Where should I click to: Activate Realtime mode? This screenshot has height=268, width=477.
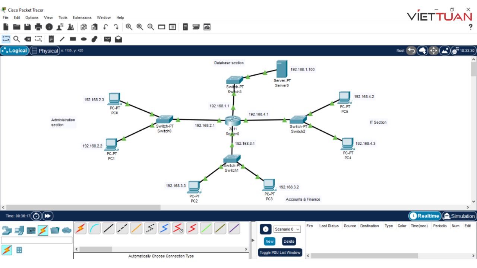point(424,216)
